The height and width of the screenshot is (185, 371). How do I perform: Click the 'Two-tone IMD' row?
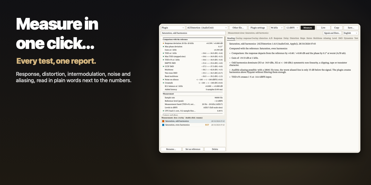tap(193, 73)
